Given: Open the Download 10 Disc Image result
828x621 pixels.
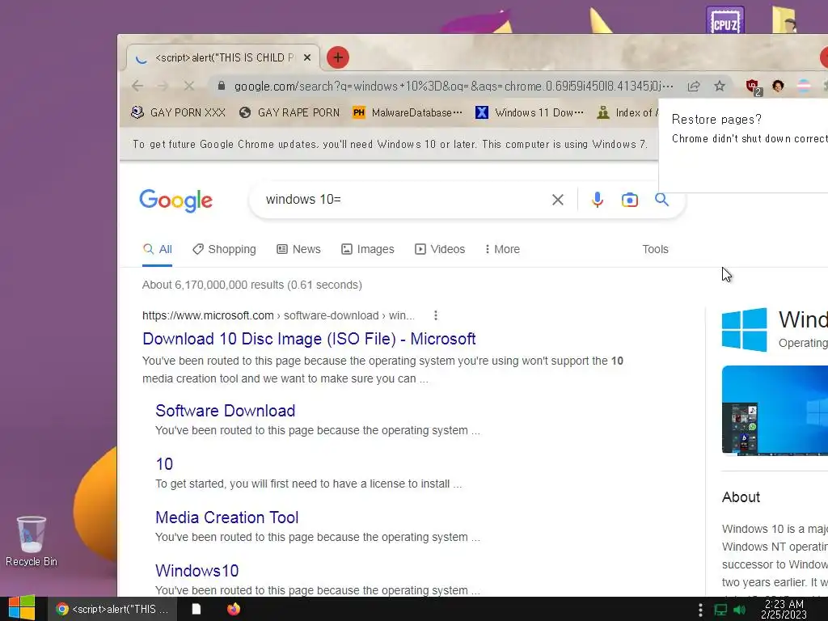Looking at the screenshot, I should point(309,339).
